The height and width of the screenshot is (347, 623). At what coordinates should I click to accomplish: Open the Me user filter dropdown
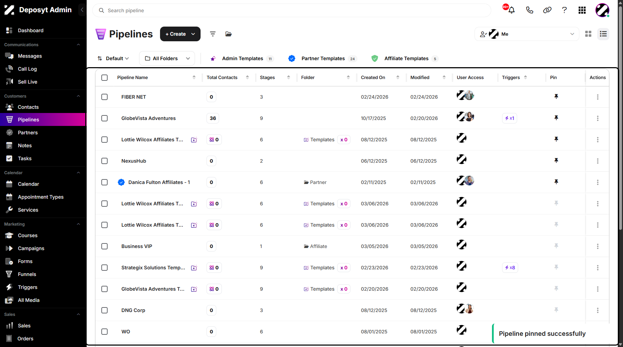527,34
